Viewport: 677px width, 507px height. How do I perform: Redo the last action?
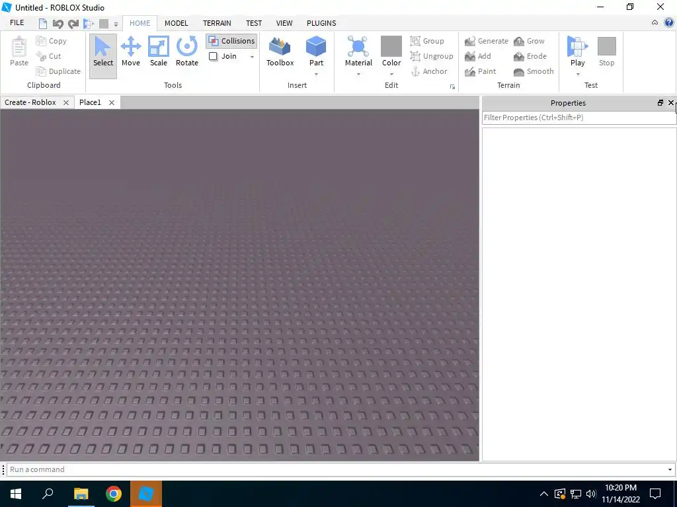[73, 24]
